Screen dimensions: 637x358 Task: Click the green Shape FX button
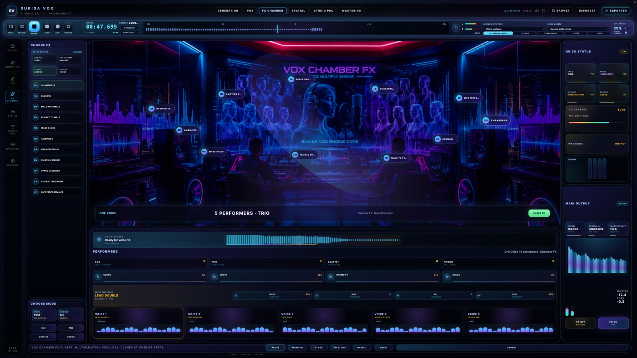click(539, 213)
